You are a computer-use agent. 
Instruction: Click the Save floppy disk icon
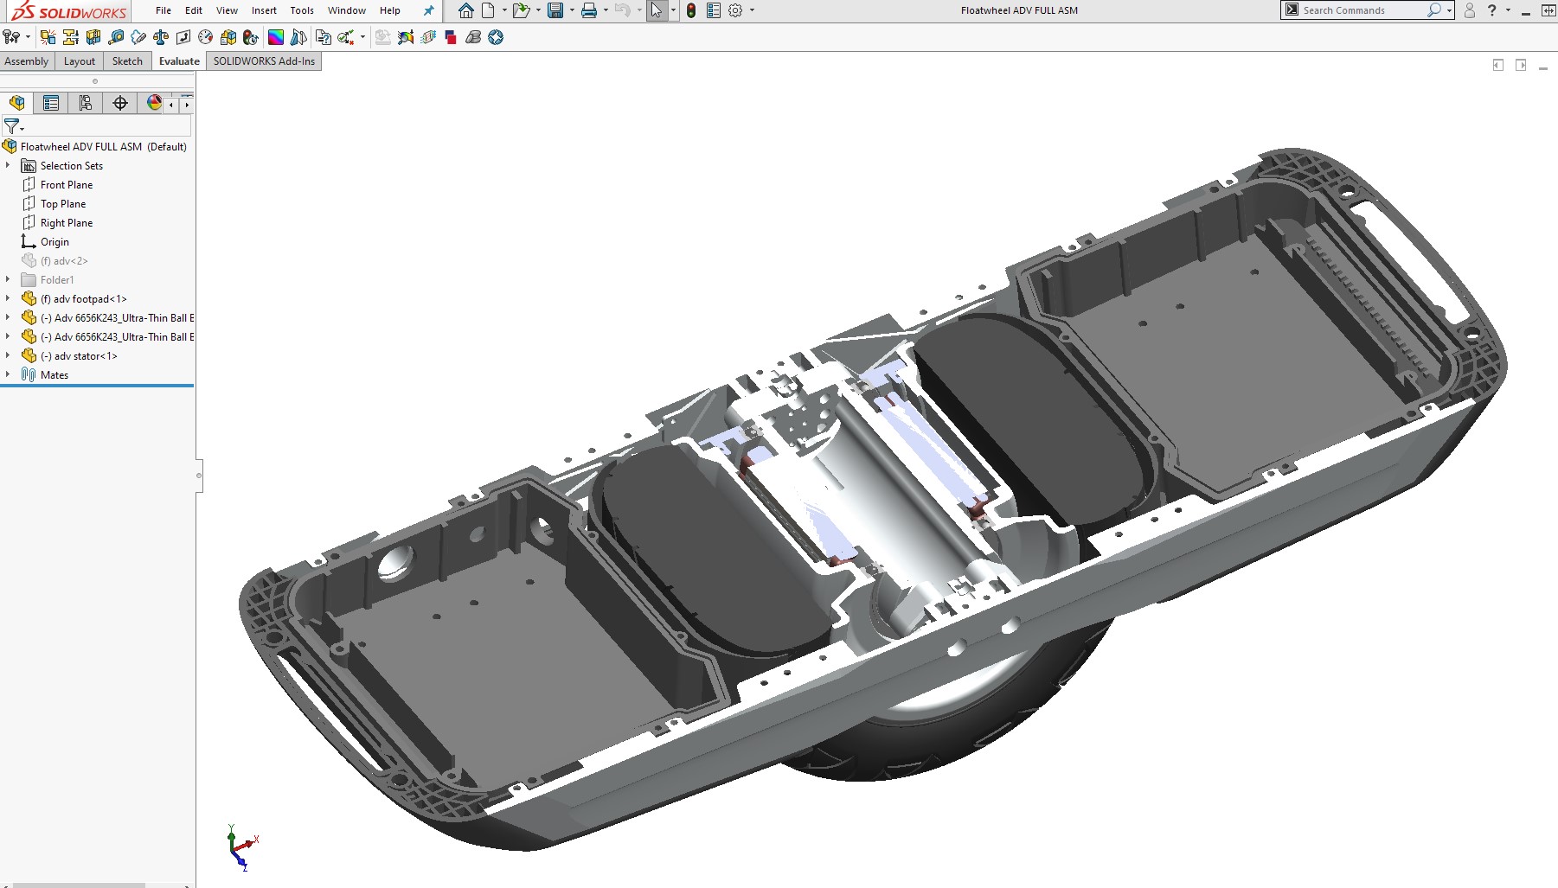point(555,10)
